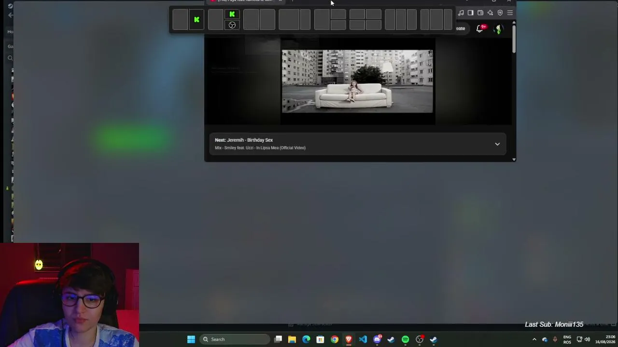
Task: Click the video player with white sofa
Action: click(x=357, y=81)
